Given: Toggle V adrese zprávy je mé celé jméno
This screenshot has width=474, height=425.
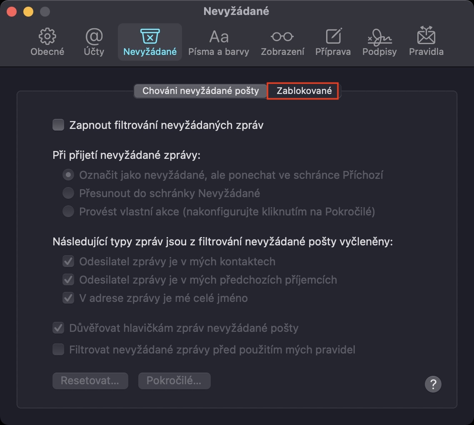Looking at the screenshot, I should tap(68, 298).
